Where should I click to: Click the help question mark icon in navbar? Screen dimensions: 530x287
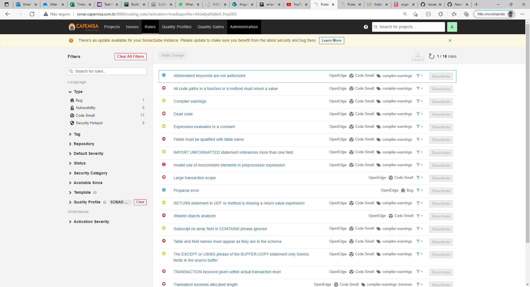tap(366, 27)
